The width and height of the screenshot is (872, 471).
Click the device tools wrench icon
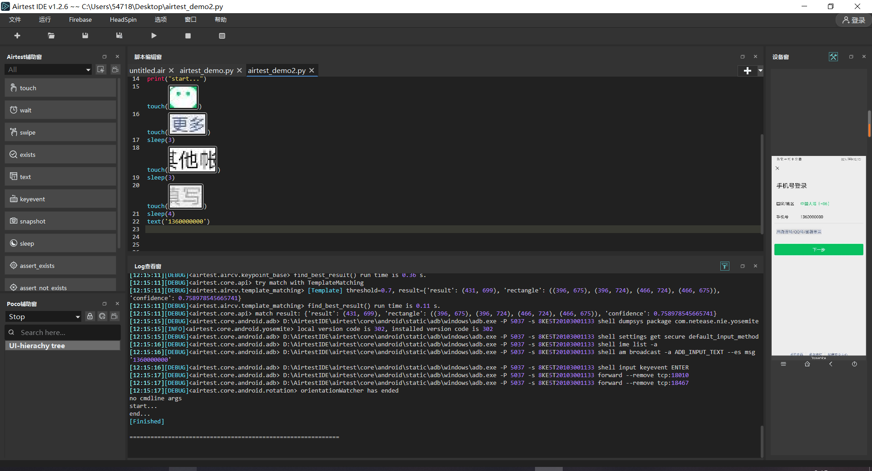[833, 57]
